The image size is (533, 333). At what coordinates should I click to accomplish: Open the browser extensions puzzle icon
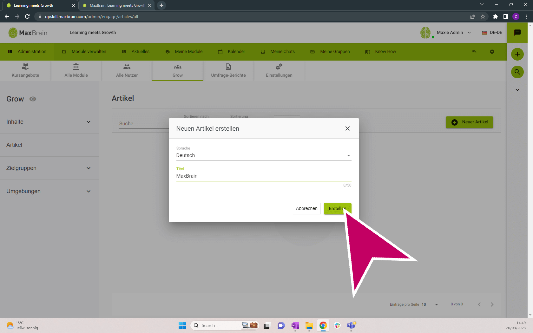[x=496, y=16]
